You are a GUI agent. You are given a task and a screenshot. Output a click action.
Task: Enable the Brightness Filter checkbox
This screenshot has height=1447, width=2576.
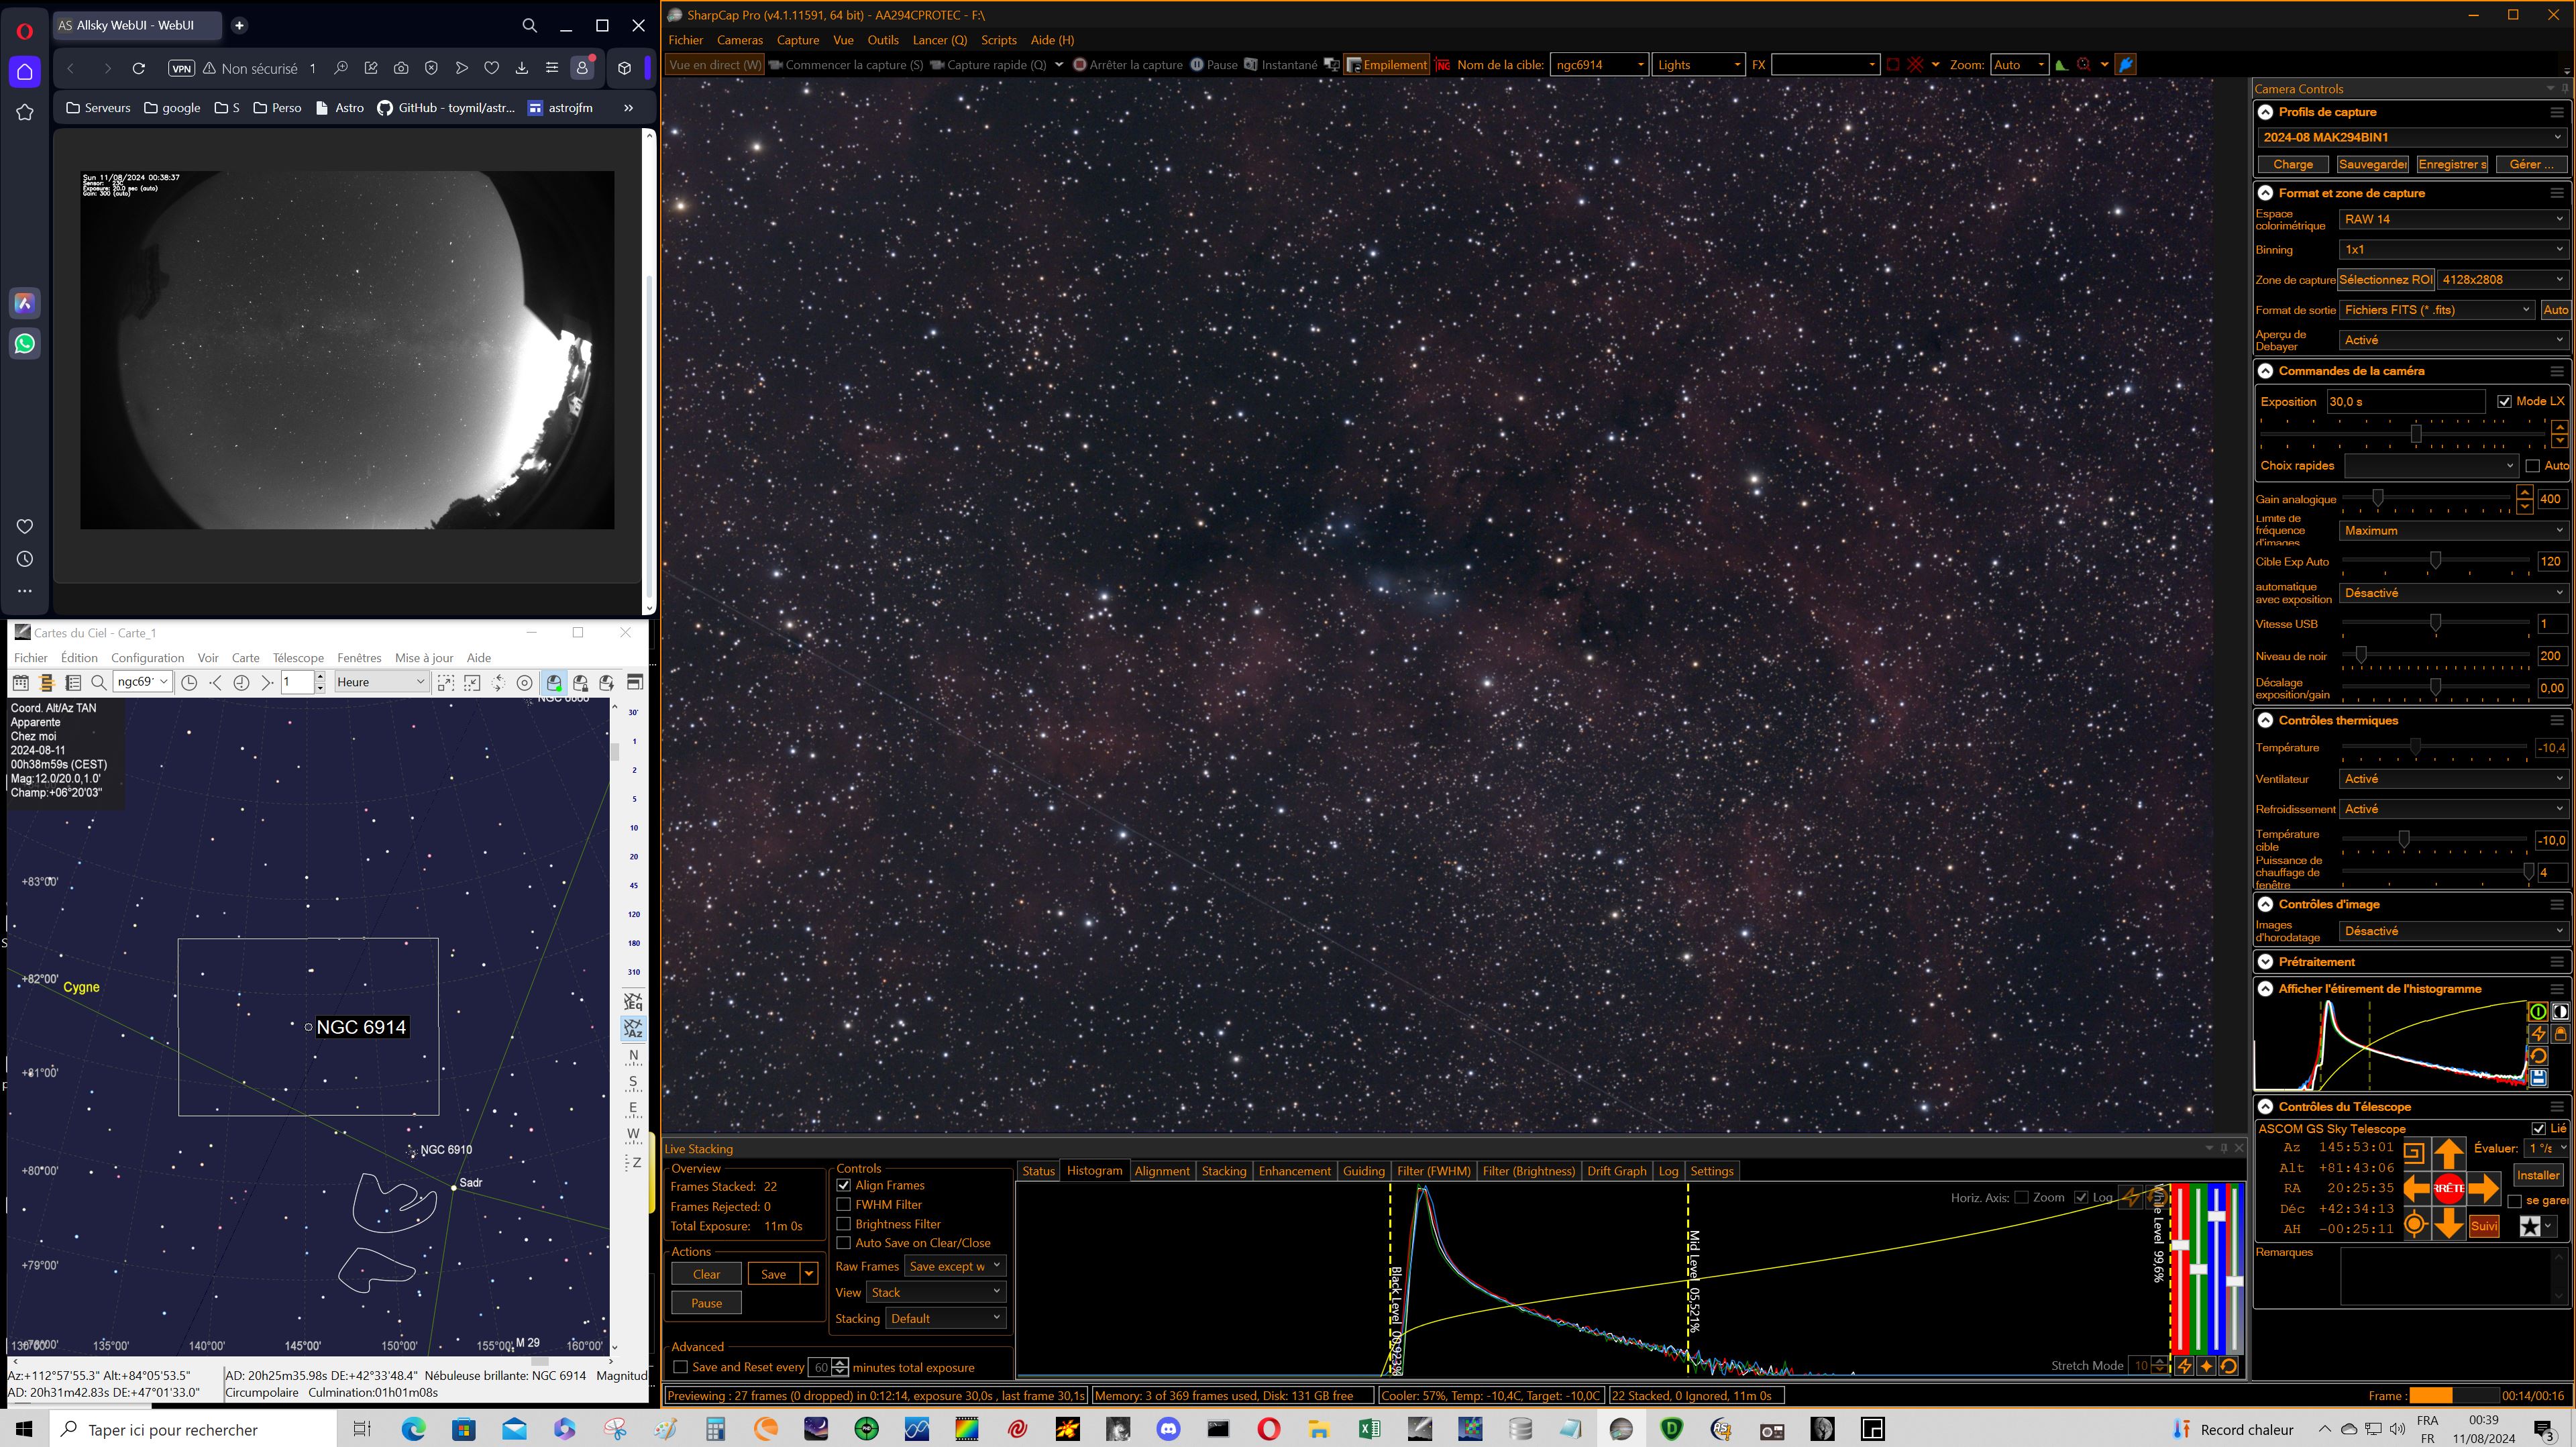pos(843,1224)
